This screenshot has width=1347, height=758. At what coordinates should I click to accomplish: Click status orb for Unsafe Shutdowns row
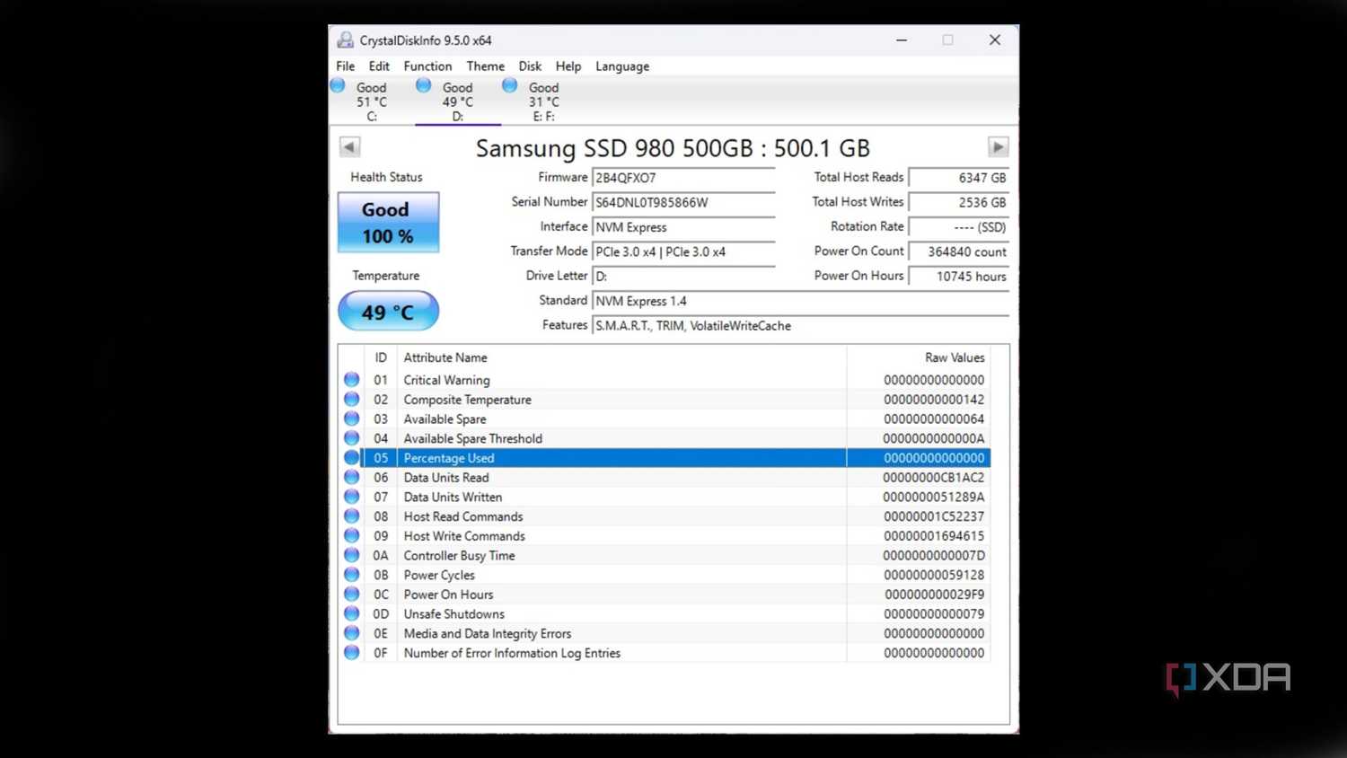pyautogui.click(x=351, y=614)
